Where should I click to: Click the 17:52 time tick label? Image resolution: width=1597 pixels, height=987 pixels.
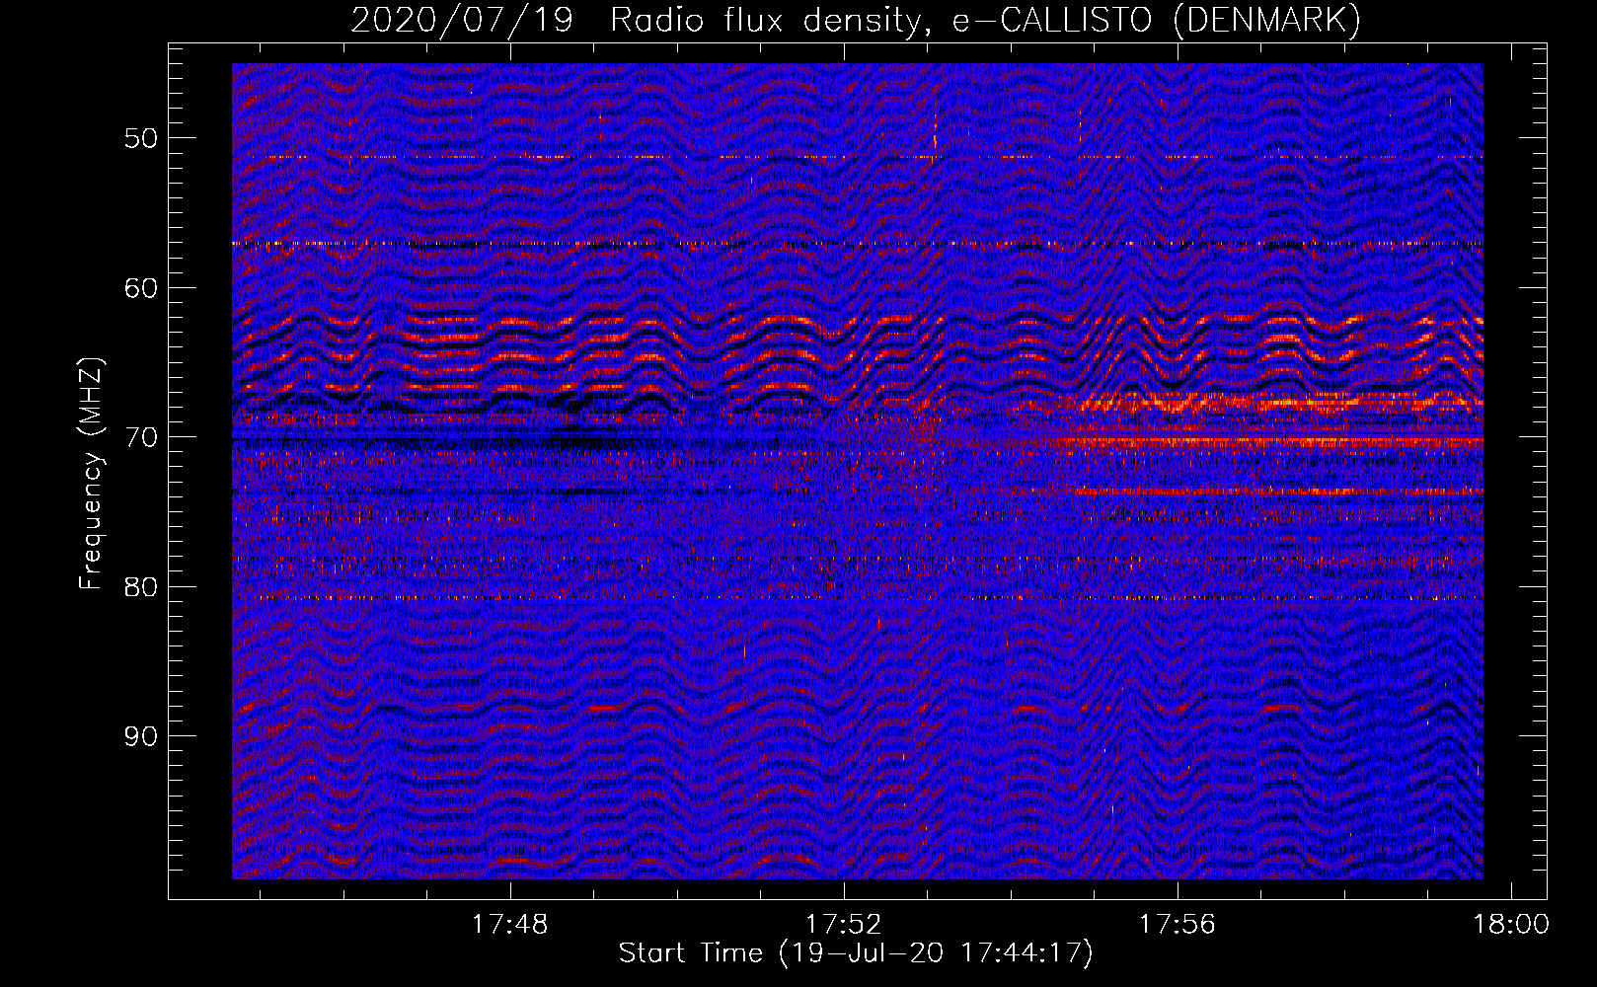[844, 925]
